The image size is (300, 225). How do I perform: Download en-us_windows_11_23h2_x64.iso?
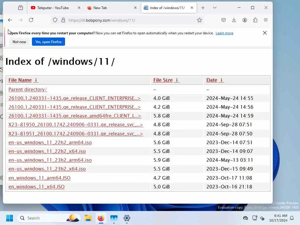47,169
